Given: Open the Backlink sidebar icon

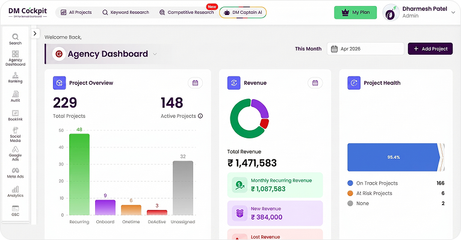Looking at the screenshot, I should point(15,113).
